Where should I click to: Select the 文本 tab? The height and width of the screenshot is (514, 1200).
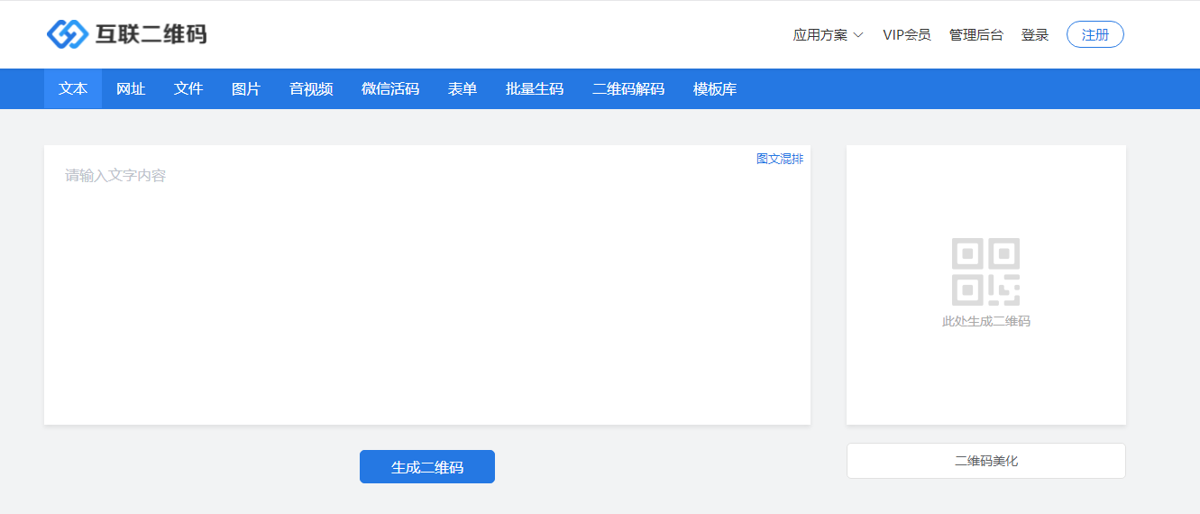[x=73, y=89]
